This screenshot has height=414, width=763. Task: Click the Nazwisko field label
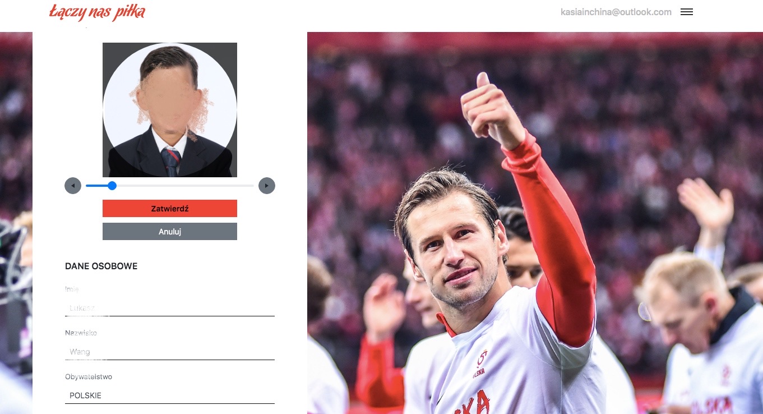pos(81,333)
